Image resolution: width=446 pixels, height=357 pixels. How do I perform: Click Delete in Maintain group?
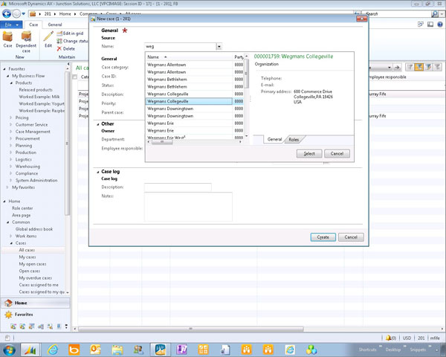[x=65, y=48]
